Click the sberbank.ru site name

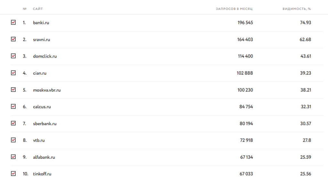[x=45, y=124]
